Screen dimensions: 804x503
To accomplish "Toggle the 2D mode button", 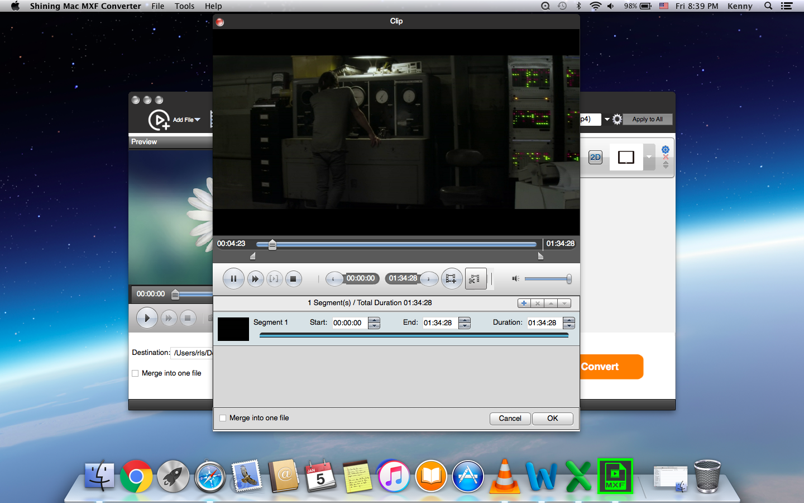I will pyautogui.click(x=595, y=157).
